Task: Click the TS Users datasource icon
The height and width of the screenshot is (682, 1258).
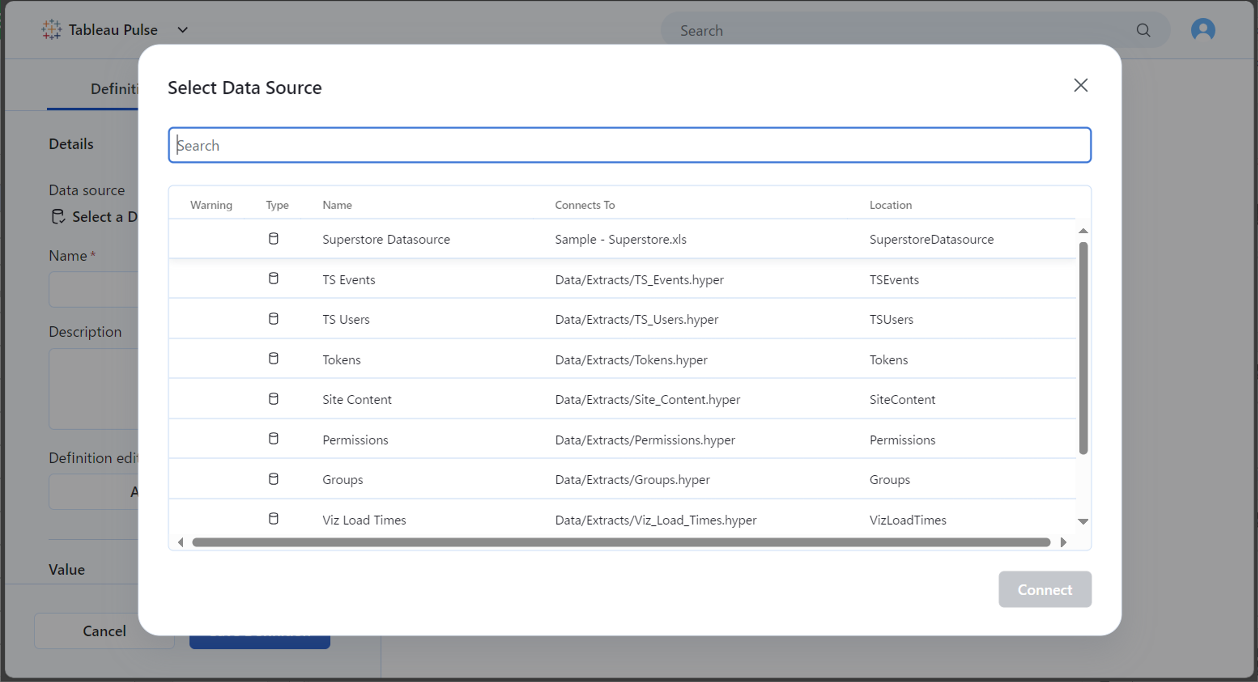Action: (273, 319)
